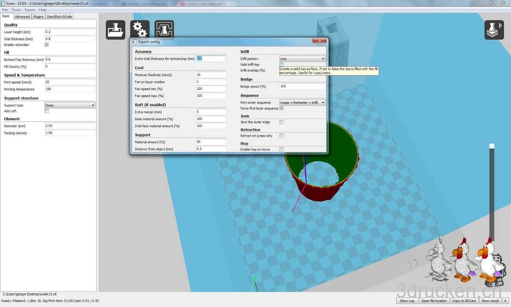Open the Tools menu
Image resolution: width=511 pixels, height=307 pixels.
pyautogui.click(x=16, y=10)
